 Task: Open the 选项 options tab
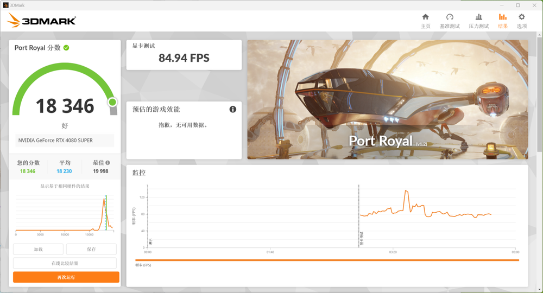tap(521, 21)
